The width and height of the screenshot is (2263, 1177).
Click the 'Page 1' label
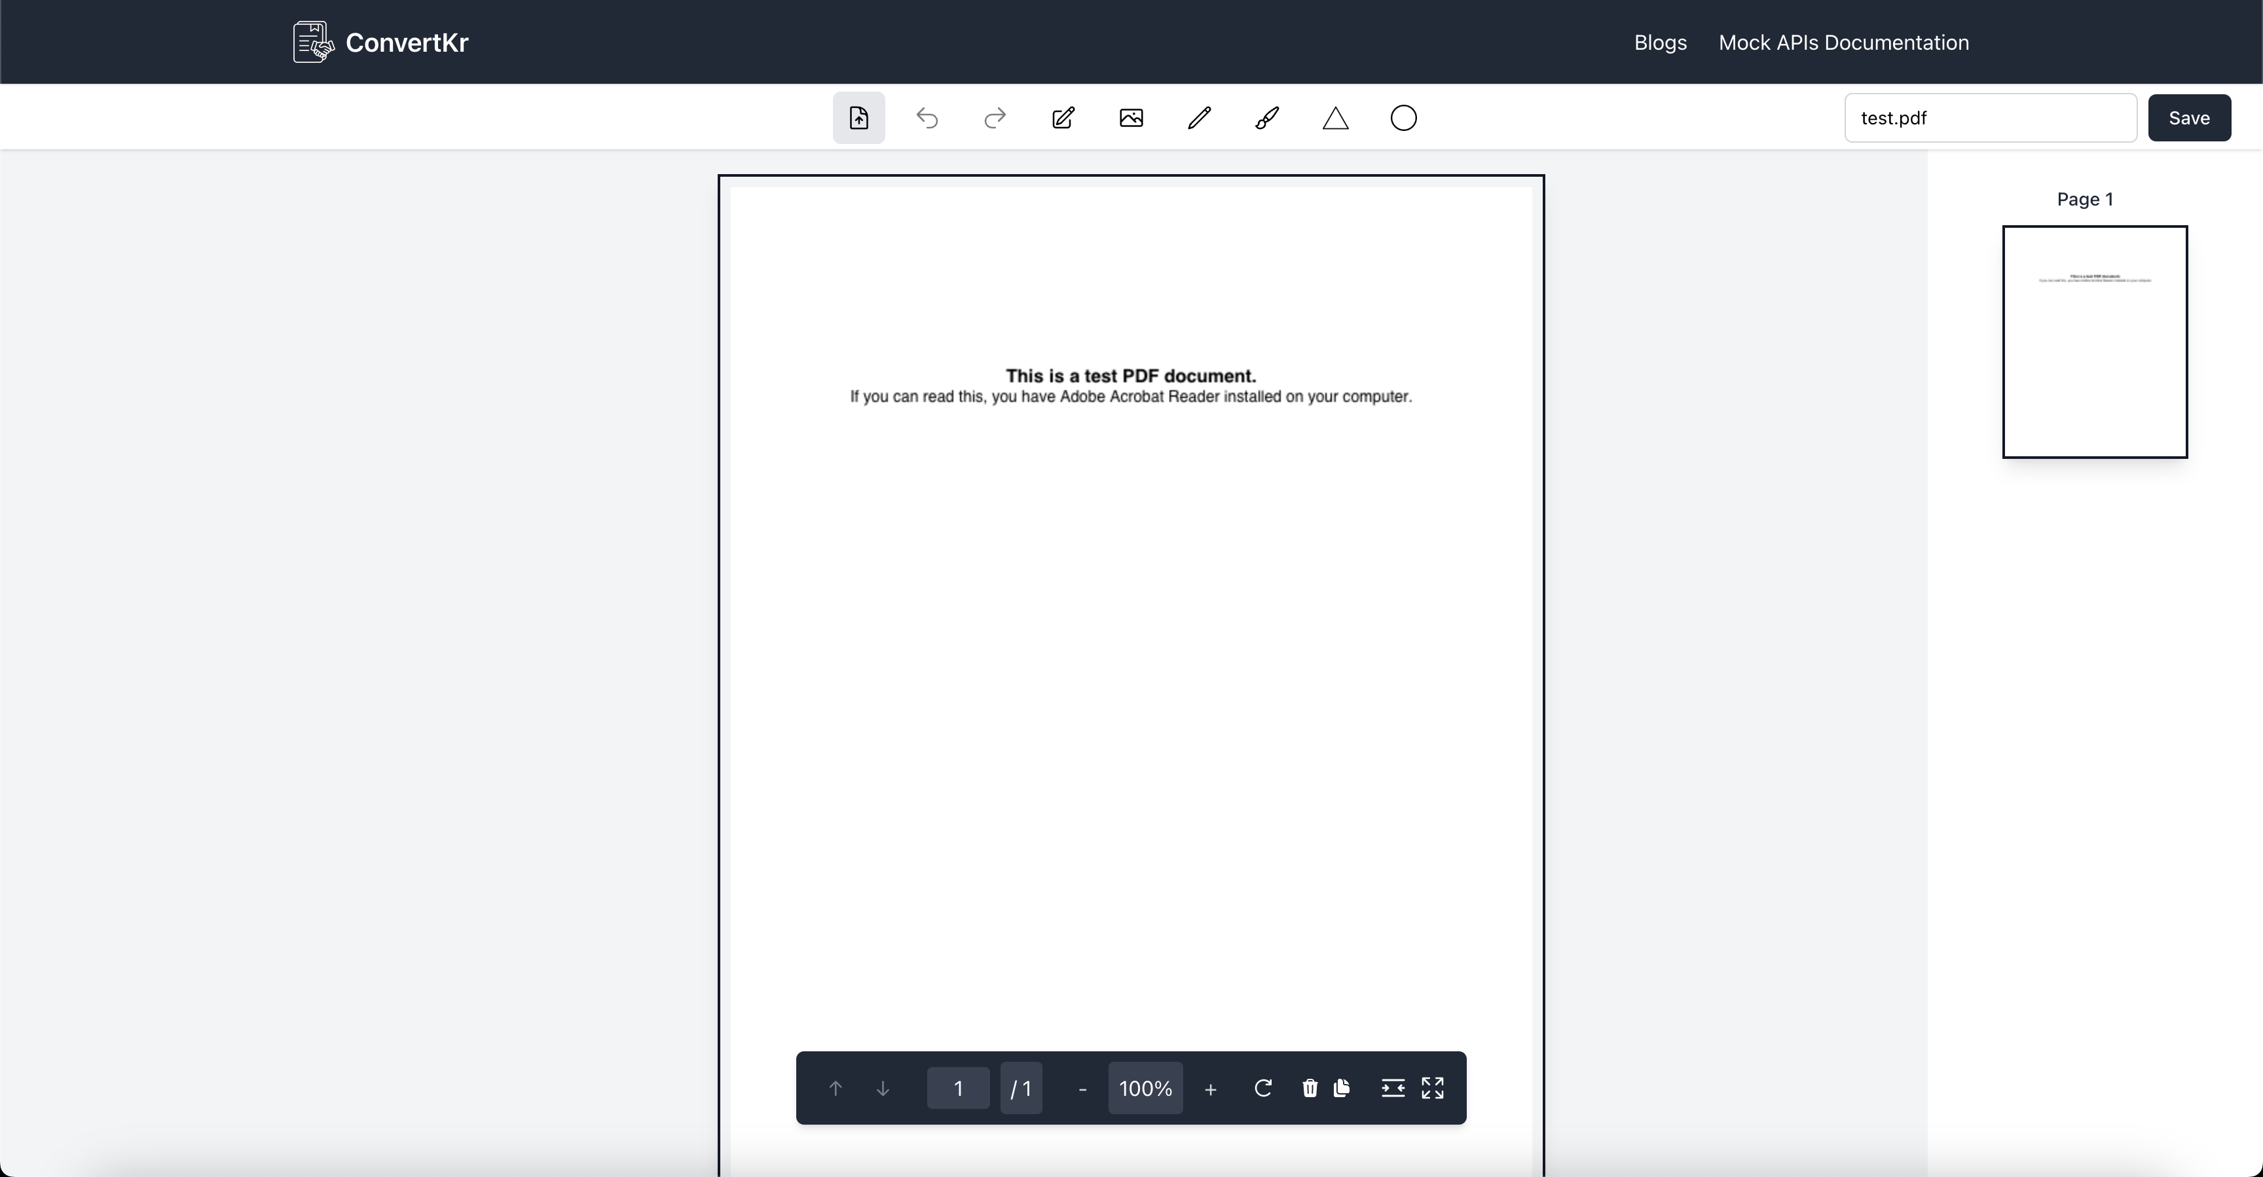(x=2085, y=200)
